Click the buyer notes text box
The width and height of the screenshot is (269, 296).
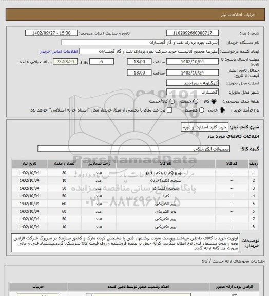tap(126, 243)
